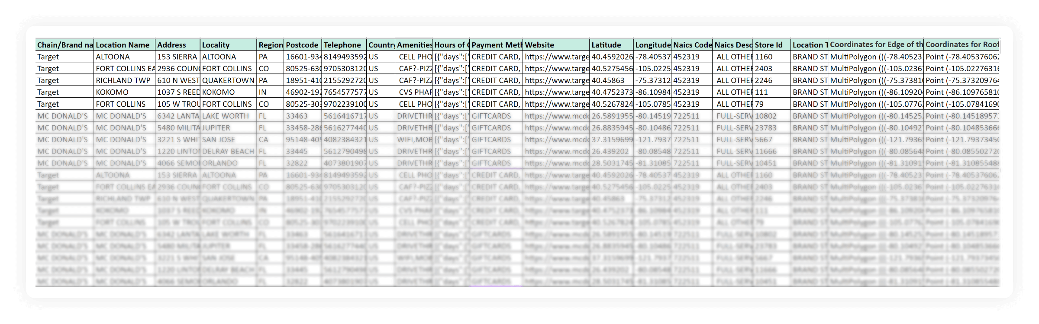Click the first RICHLAND TWP location cell
Image resolution: width=1039 pixels, height=324 pixels.
tap(123, 80)
